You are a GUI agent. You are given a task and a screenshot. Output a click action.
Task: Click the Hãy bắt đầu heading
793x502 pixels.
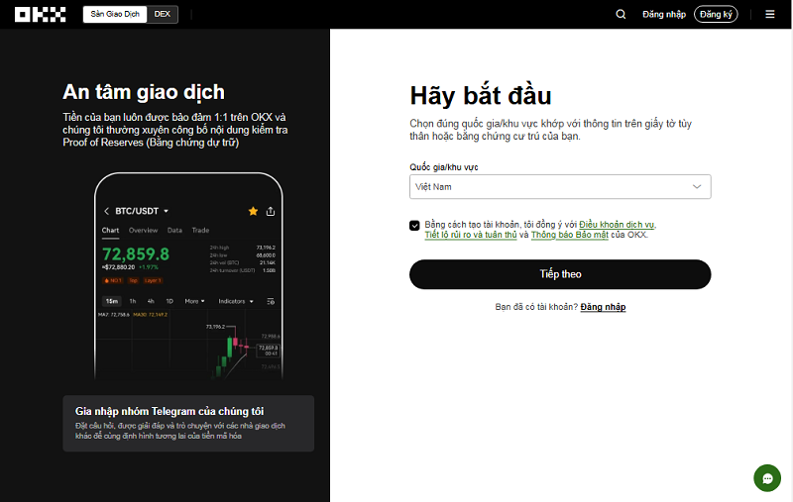coord(481,96)
